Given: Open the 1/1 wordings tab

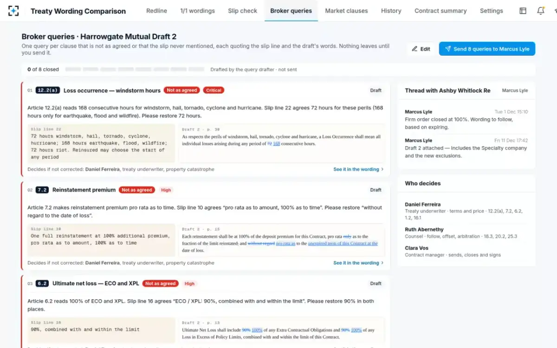Looking at the screenshot, I should pyautogui.click(x=197, y=11).
